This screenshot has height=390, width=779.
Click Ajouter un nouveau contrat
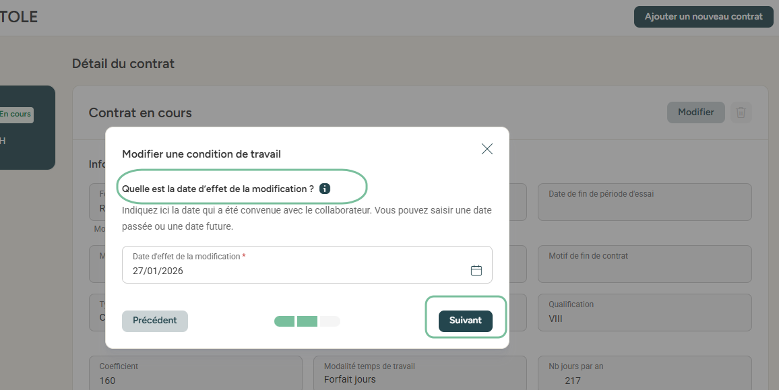(x=704, y=17)
